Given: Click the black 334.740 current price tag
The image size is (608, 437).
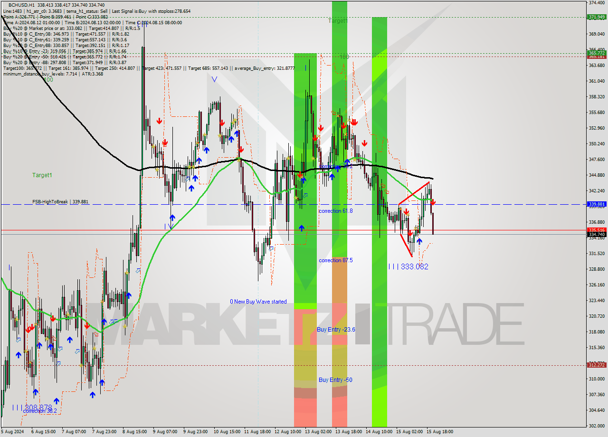Looking at the screenshot, I should [x=597, y=234].
